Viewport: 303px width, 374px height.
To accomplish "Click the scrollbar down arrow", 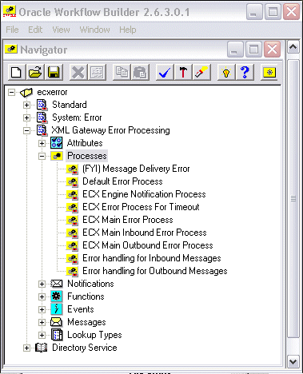I will pyautogui.click(x=293, y=362).
